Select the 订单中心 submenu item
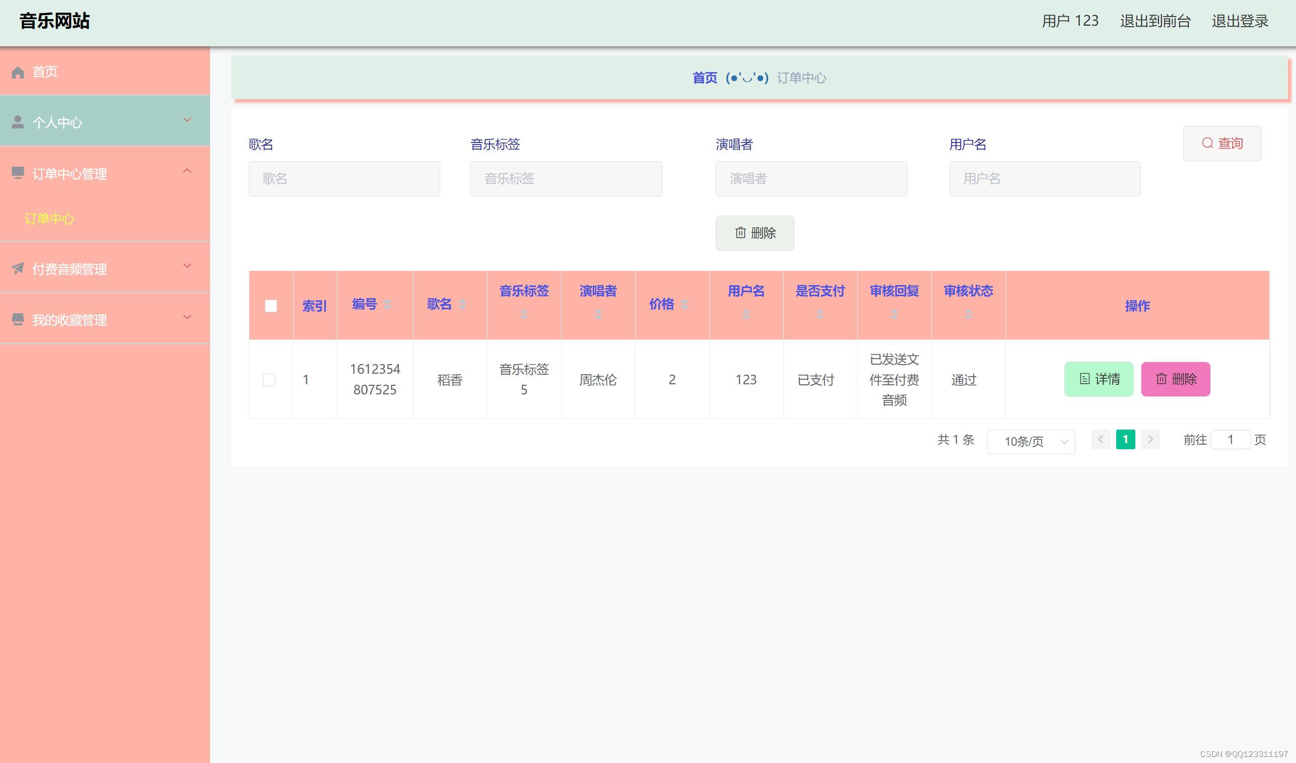Viewport: 1296px width, 763px height. pyautogui.click(x=49, y=219)
